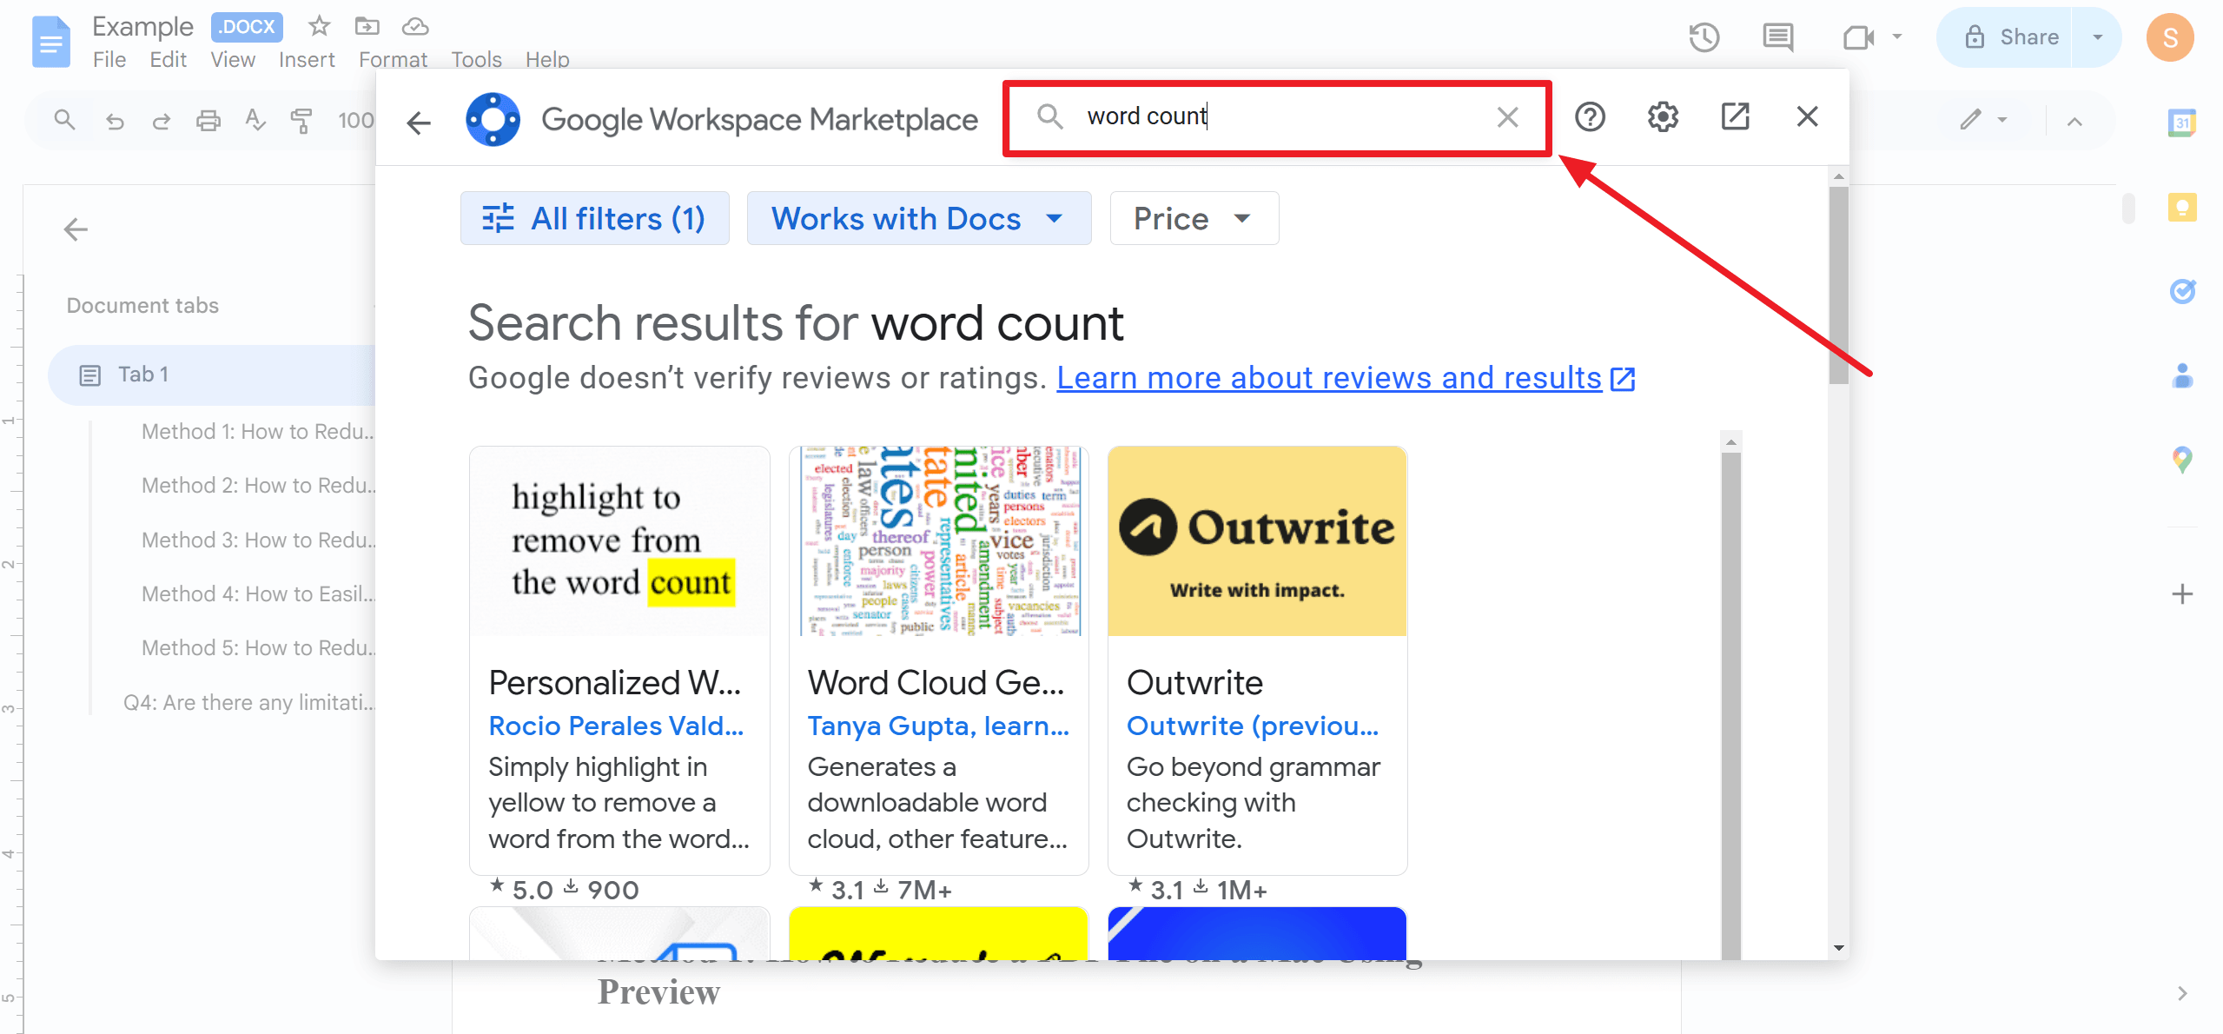Close the Marketplace dialog
The width and height of the screenshot is (2223, 1034).
click(x=1807, y=116)
